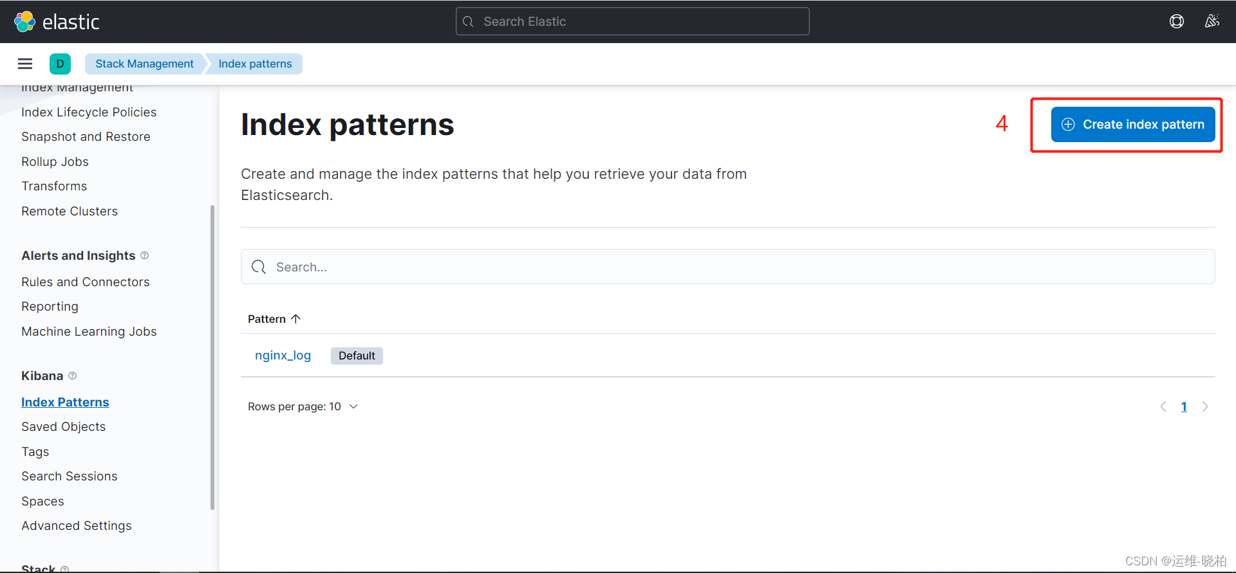1236x573 pixels.
Task: Open Reporting page
Action: coord(50,307)
